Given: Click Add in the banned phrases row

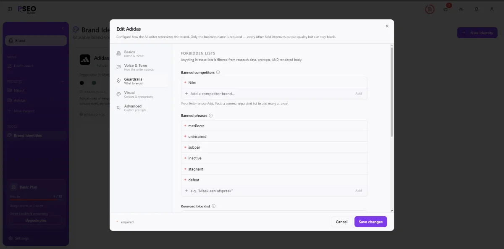Looking at the screenshot, I should pos(358,191).
